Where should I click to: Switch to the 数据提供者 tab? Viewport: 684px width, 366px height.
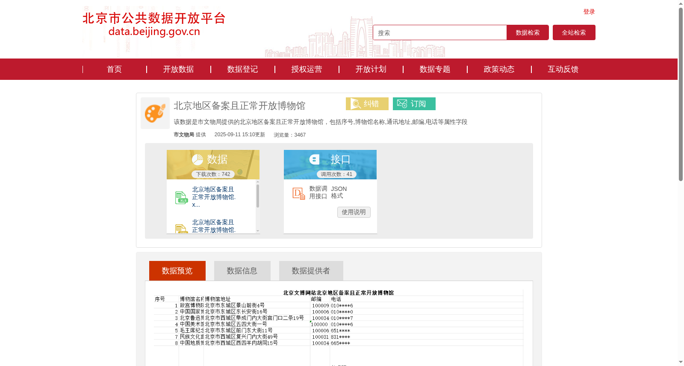coord(311,271)
